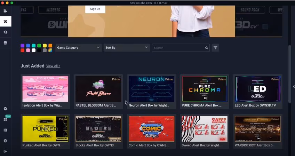295x156 pixels.
Task: Open the Game Category dropdown
Action: pyautogui.click(x=79, y=48)
